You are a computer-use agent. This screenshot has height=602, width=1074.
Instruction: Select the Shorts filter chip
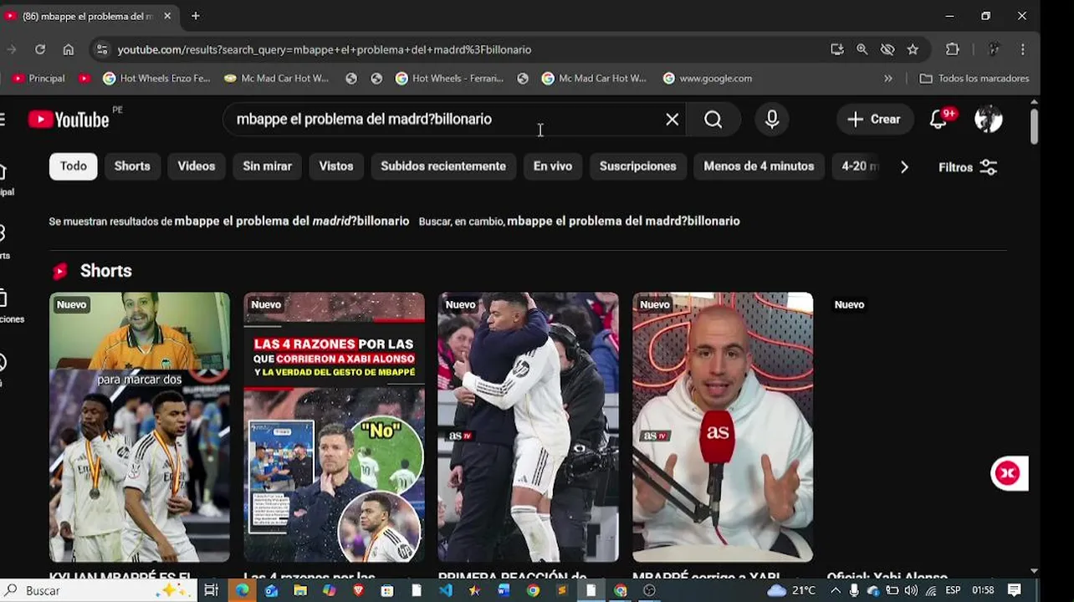[132, 166]
